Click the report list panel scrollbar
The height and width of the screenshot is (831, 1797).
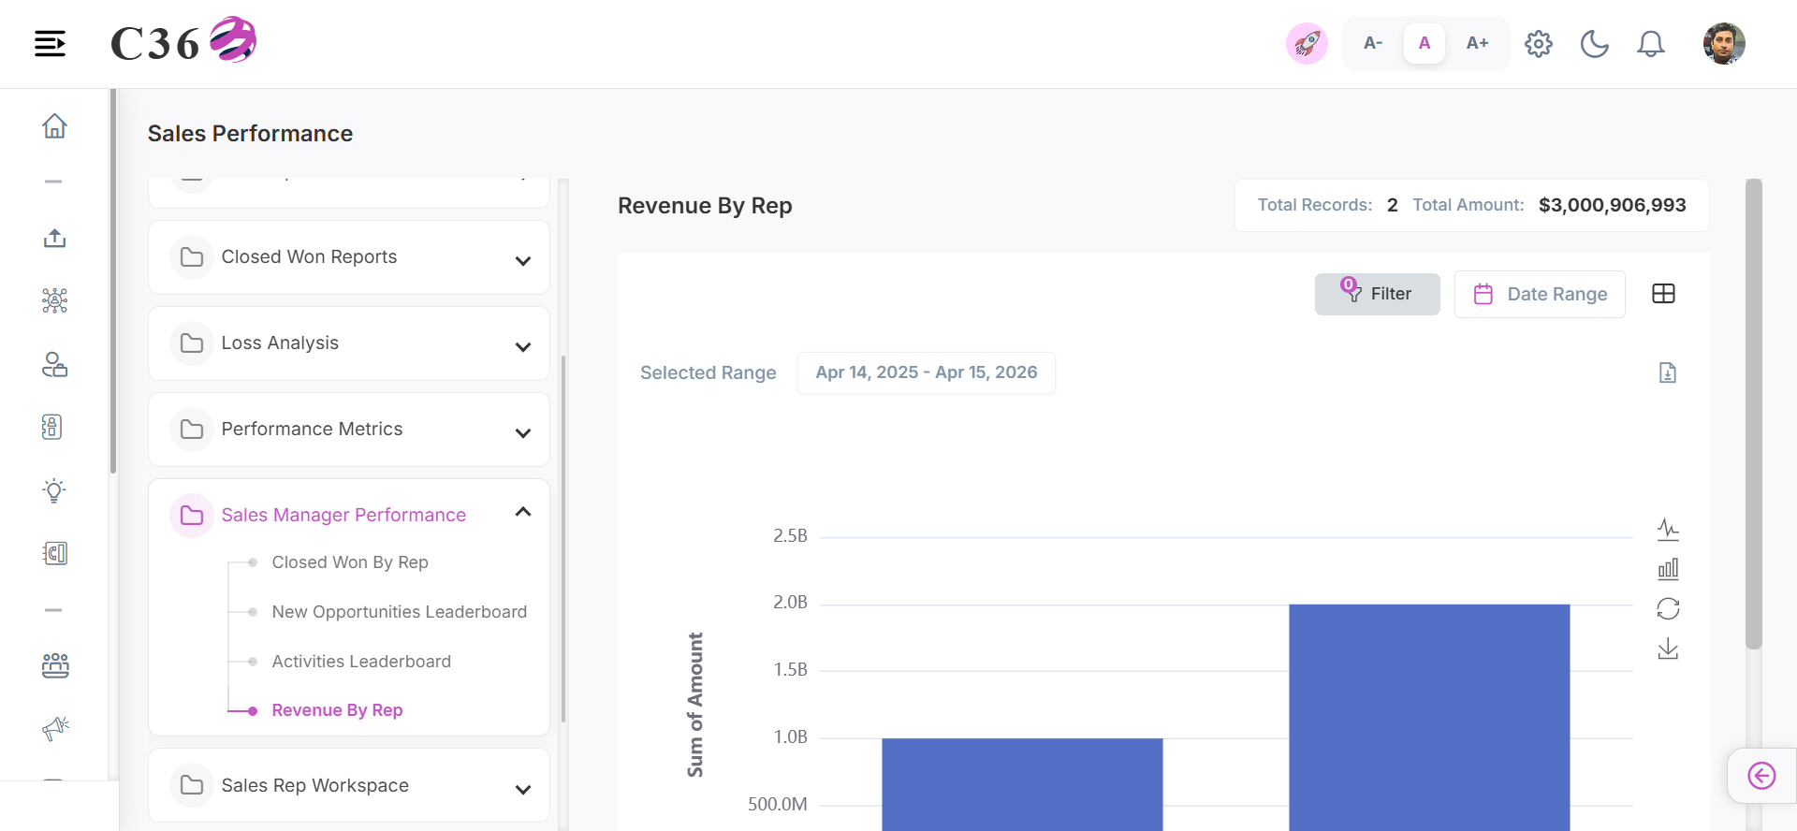563,538
